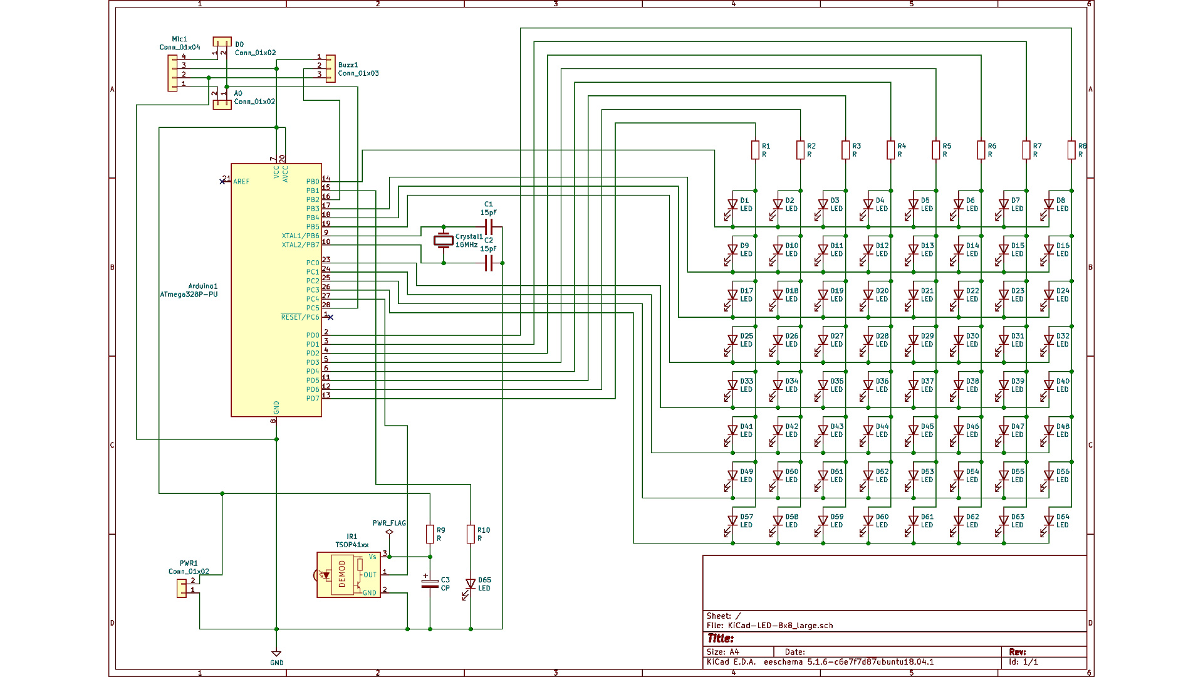
Task: Select LED D1 in the matrix
Action: click(732, 205)
